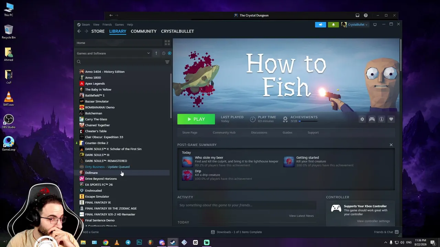Open the Who stole my beer achievement icon
The width and height of the screenshot is (440, 247).
point(187,161)
